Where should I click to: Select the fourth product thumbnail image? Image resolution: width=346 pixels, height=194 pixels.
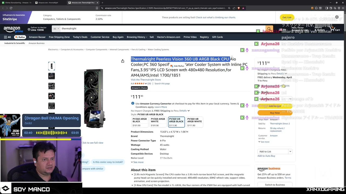(52, 96)
